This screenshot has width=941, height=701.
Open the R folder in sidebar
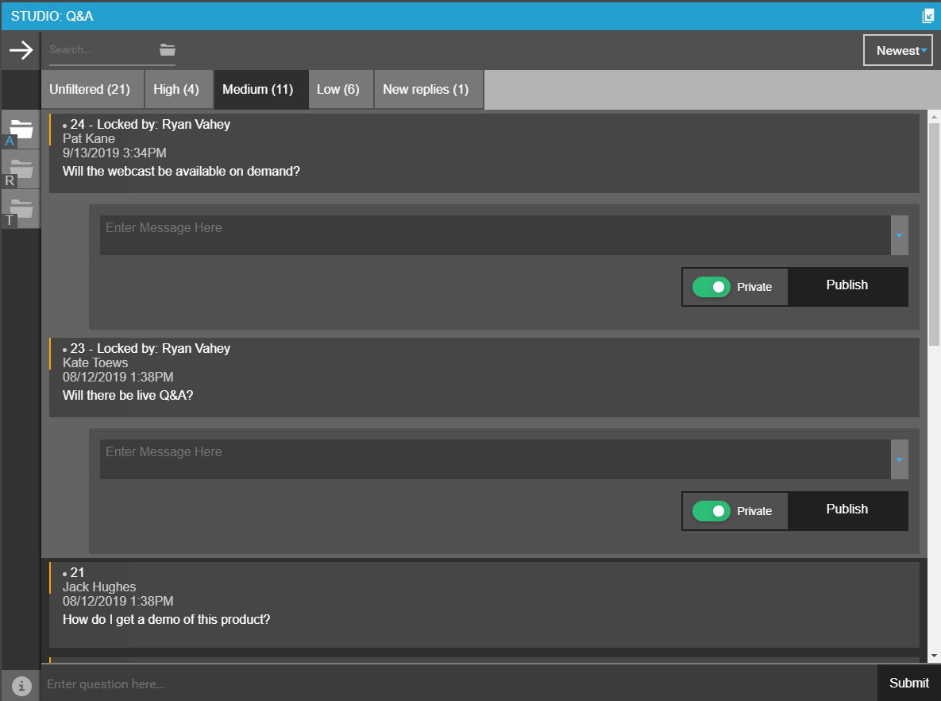[21, 169]
